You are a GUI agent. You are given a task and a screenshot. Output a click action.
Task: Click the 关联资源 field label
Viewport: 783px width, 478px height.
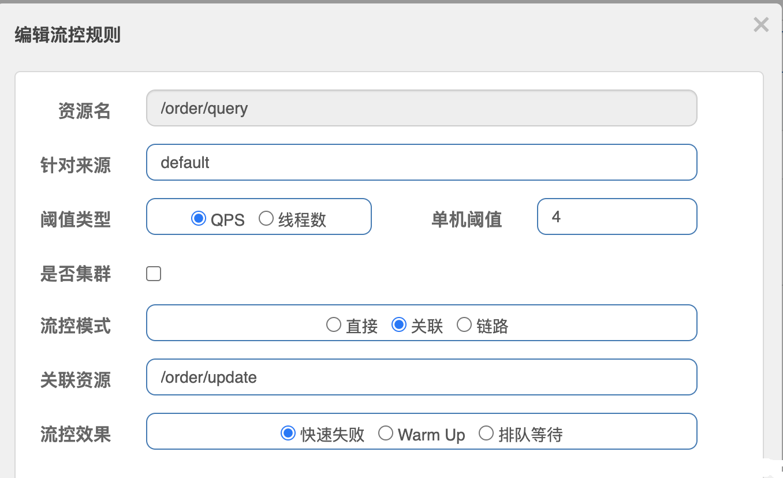point(75,380)
